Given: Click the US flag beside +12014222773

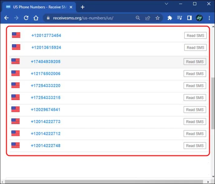Looking at the screenshot, I should click(x=16, y=121).
